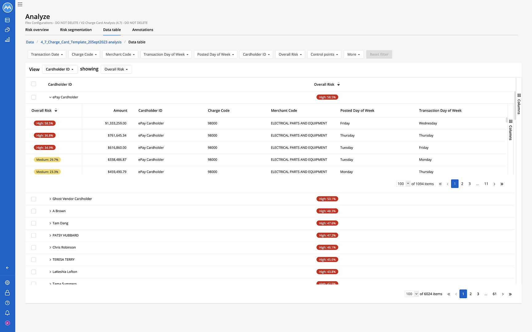
Task: Open the More filters menu
Action: [x=353, y=54]
